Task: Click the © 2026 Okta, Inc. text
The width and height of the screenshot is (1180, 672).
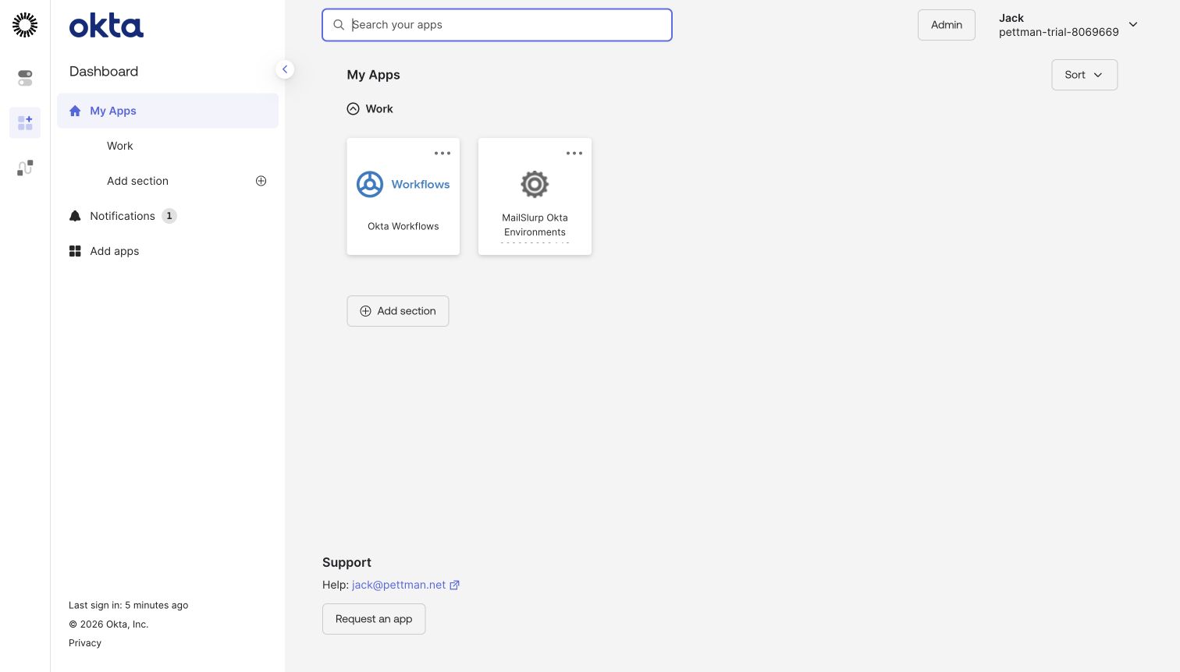Action: [108, 624]
